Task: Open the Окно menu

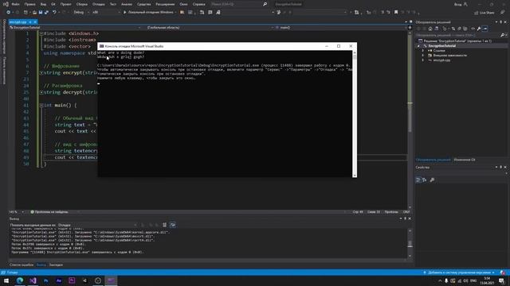Action: pos(183,4)
